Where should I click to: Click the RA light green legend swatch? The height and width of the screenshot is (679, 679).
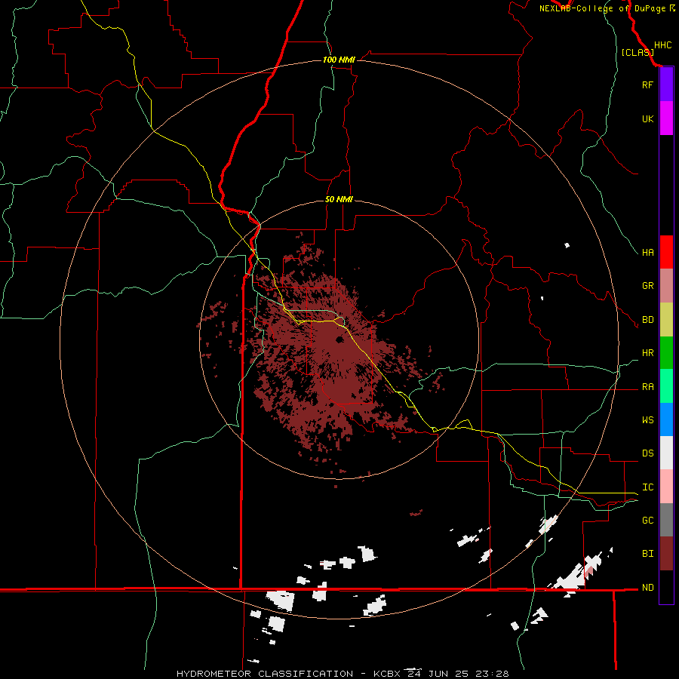click(666, 386)
